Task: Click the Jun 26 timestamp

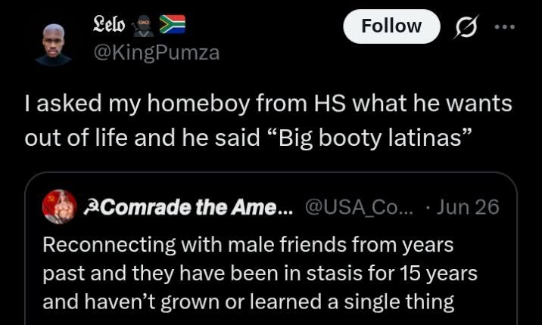Action: 468,207
